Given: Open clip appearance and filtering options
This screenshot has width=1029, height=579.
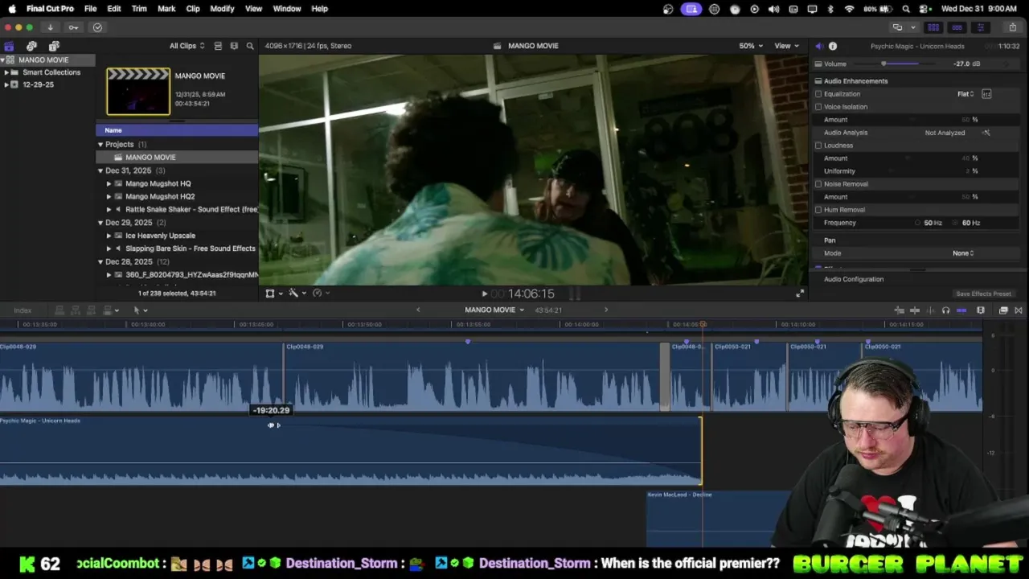Looking at the screenshot, I should coord(234,46).
